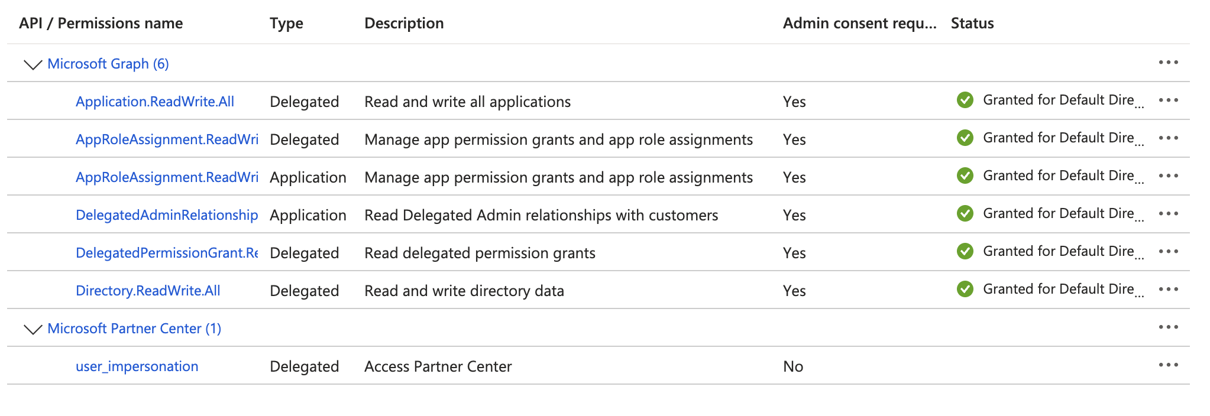Open ellipsis menu for Microsoft Partner Center group
The image size is (1210, 416).
[1168, 327]
